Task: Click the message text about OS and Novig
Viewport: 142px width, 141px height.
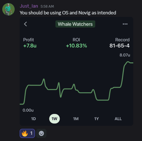Action: click(x=68, y=13)
